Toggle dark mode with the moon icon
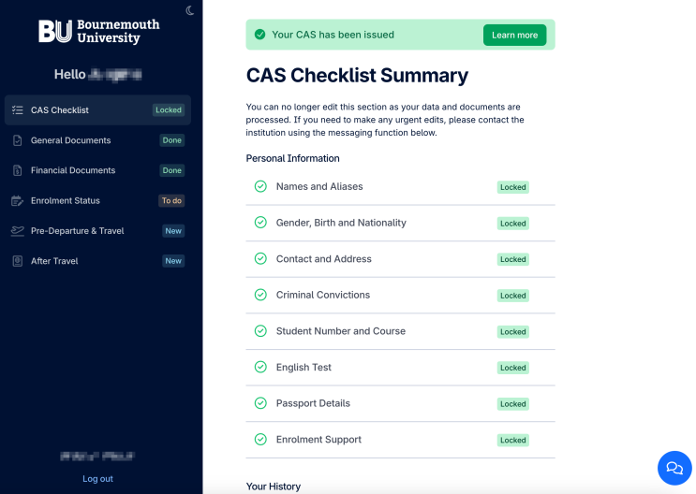Viewport: 696px width, 494px height. [190, 10]
